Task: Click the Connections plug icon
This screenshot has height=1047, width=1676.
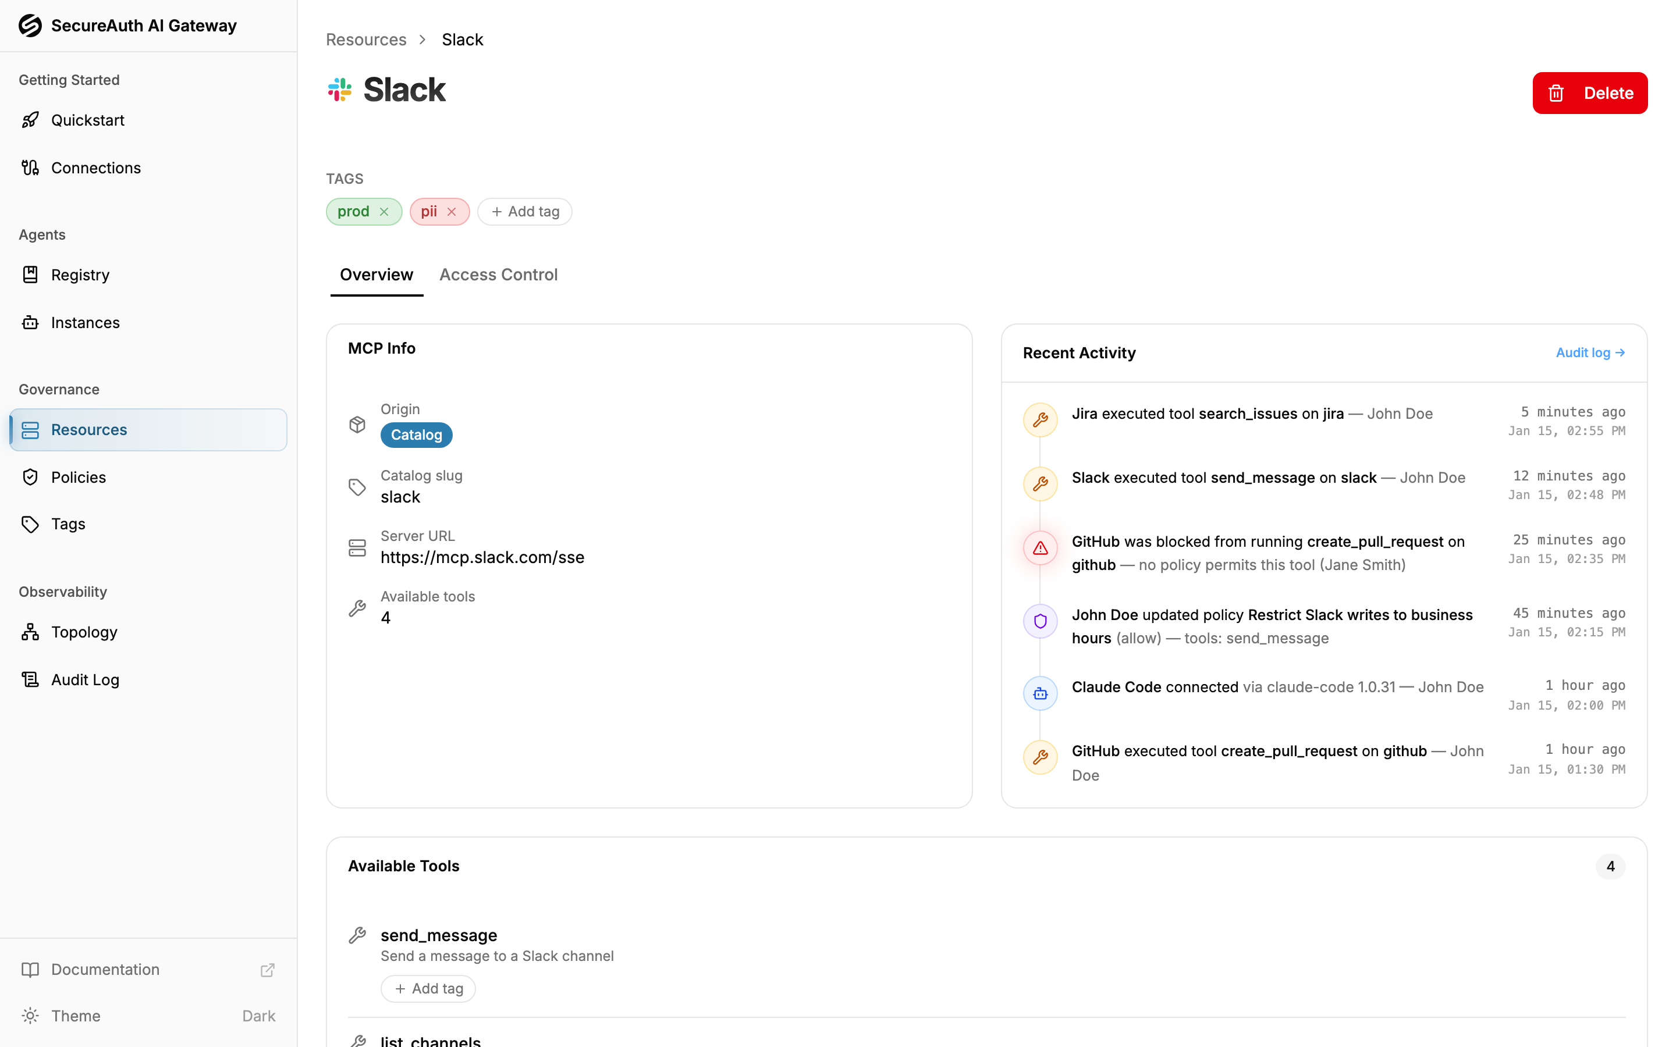Action: coord(30,168)
